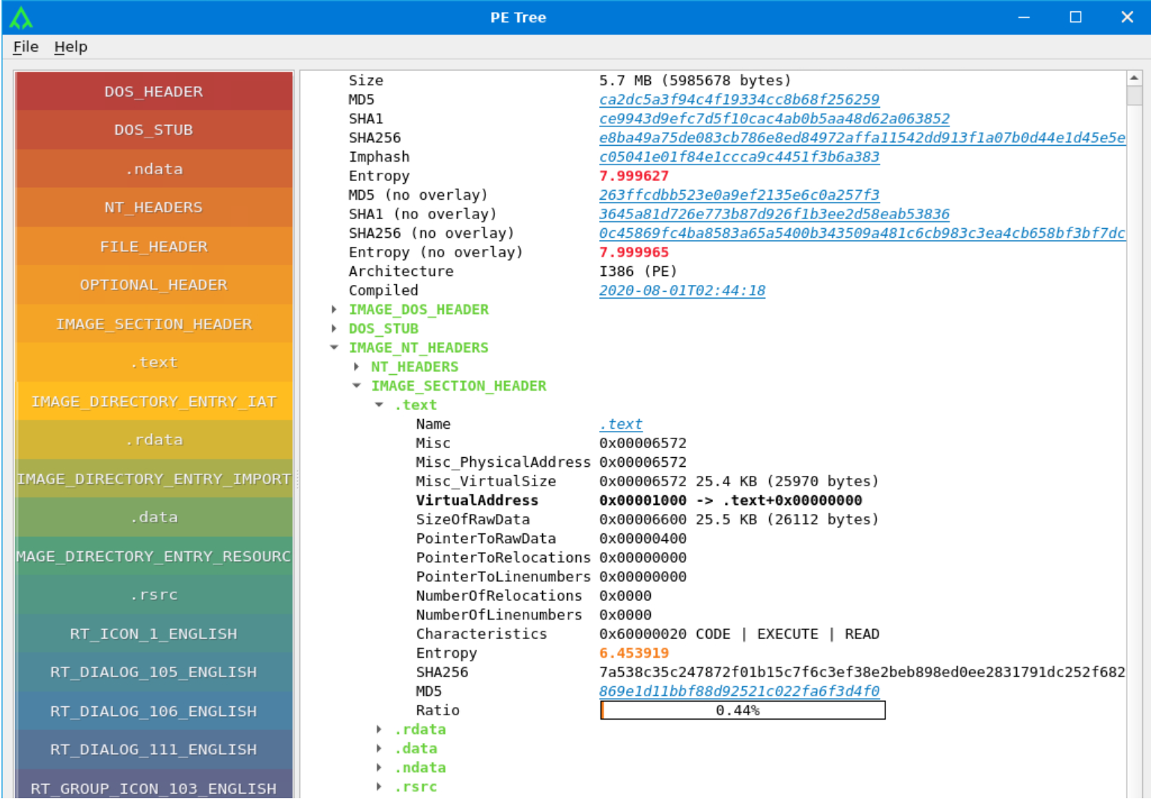Open the File menu
Viewport: 1151px width, 799px height.
tap(25, 46)
